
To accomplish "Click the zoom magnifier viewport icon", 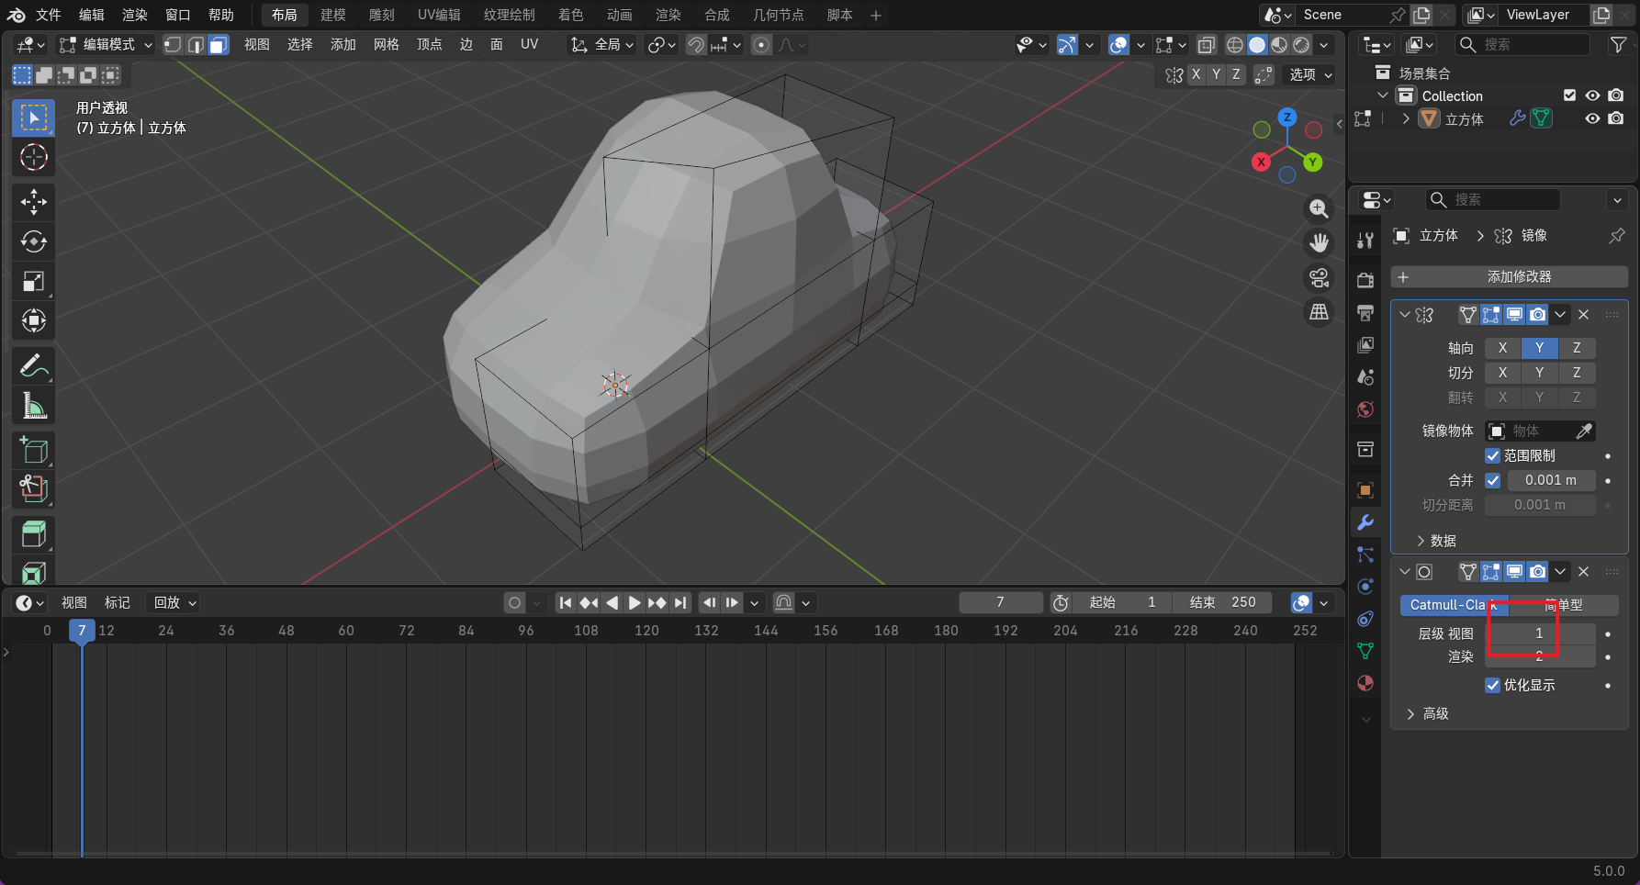I will (x=1319, y=209).
